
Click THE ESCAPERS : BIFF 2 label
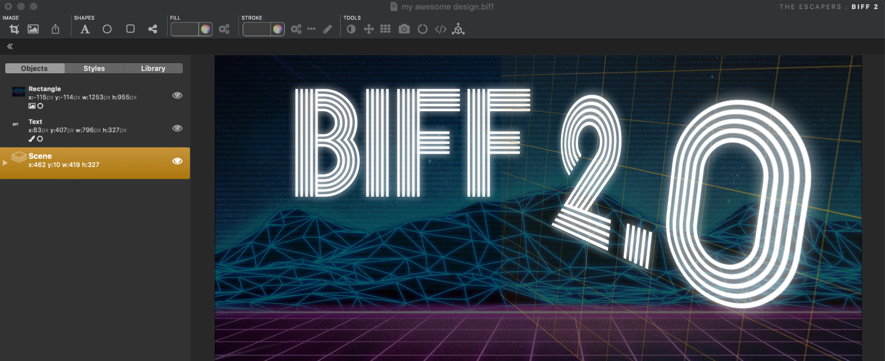(x=829, y=7)
